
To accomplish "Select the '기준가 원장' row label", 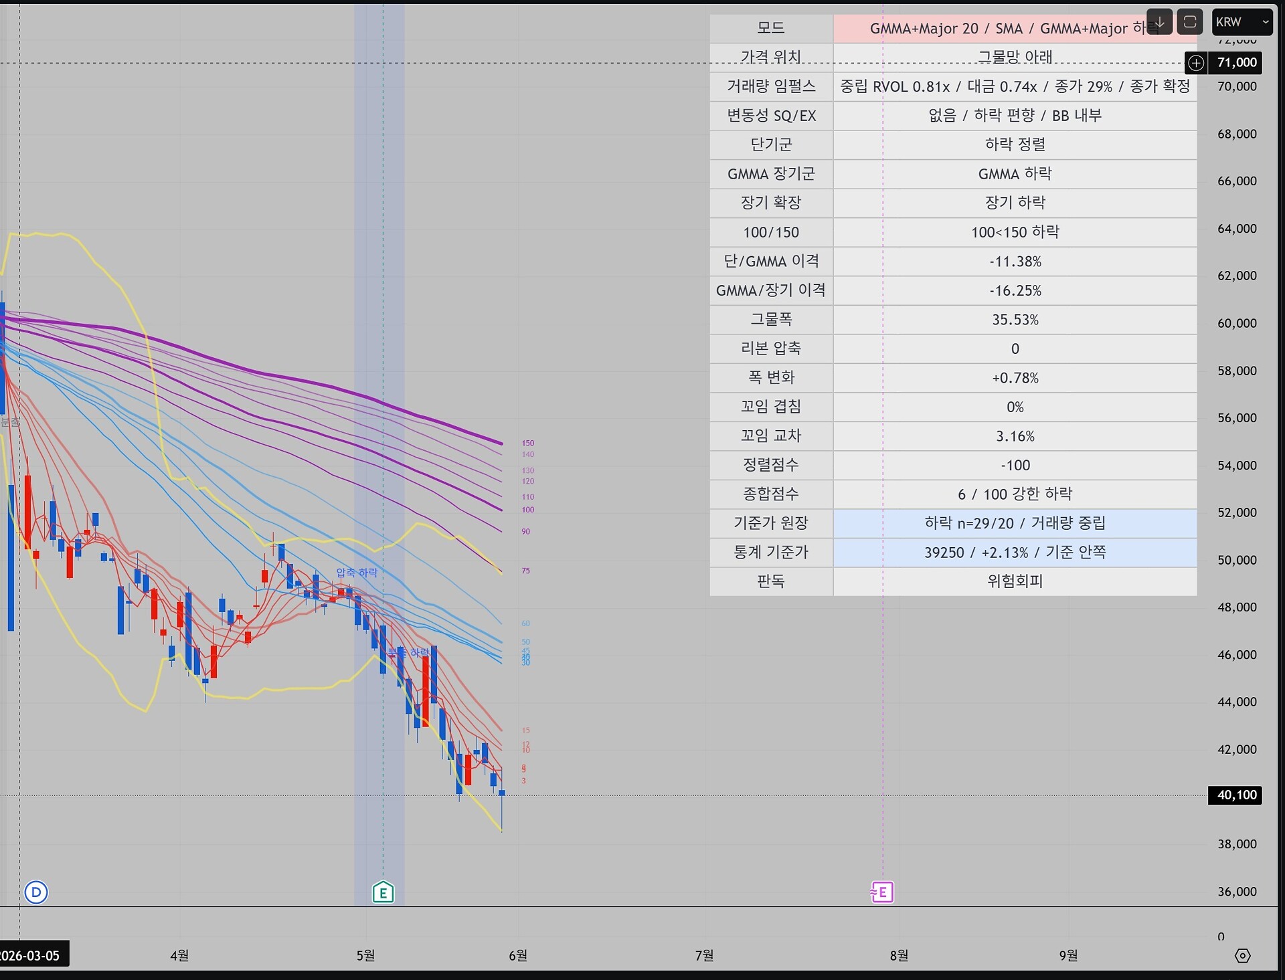I will (771, 523).
